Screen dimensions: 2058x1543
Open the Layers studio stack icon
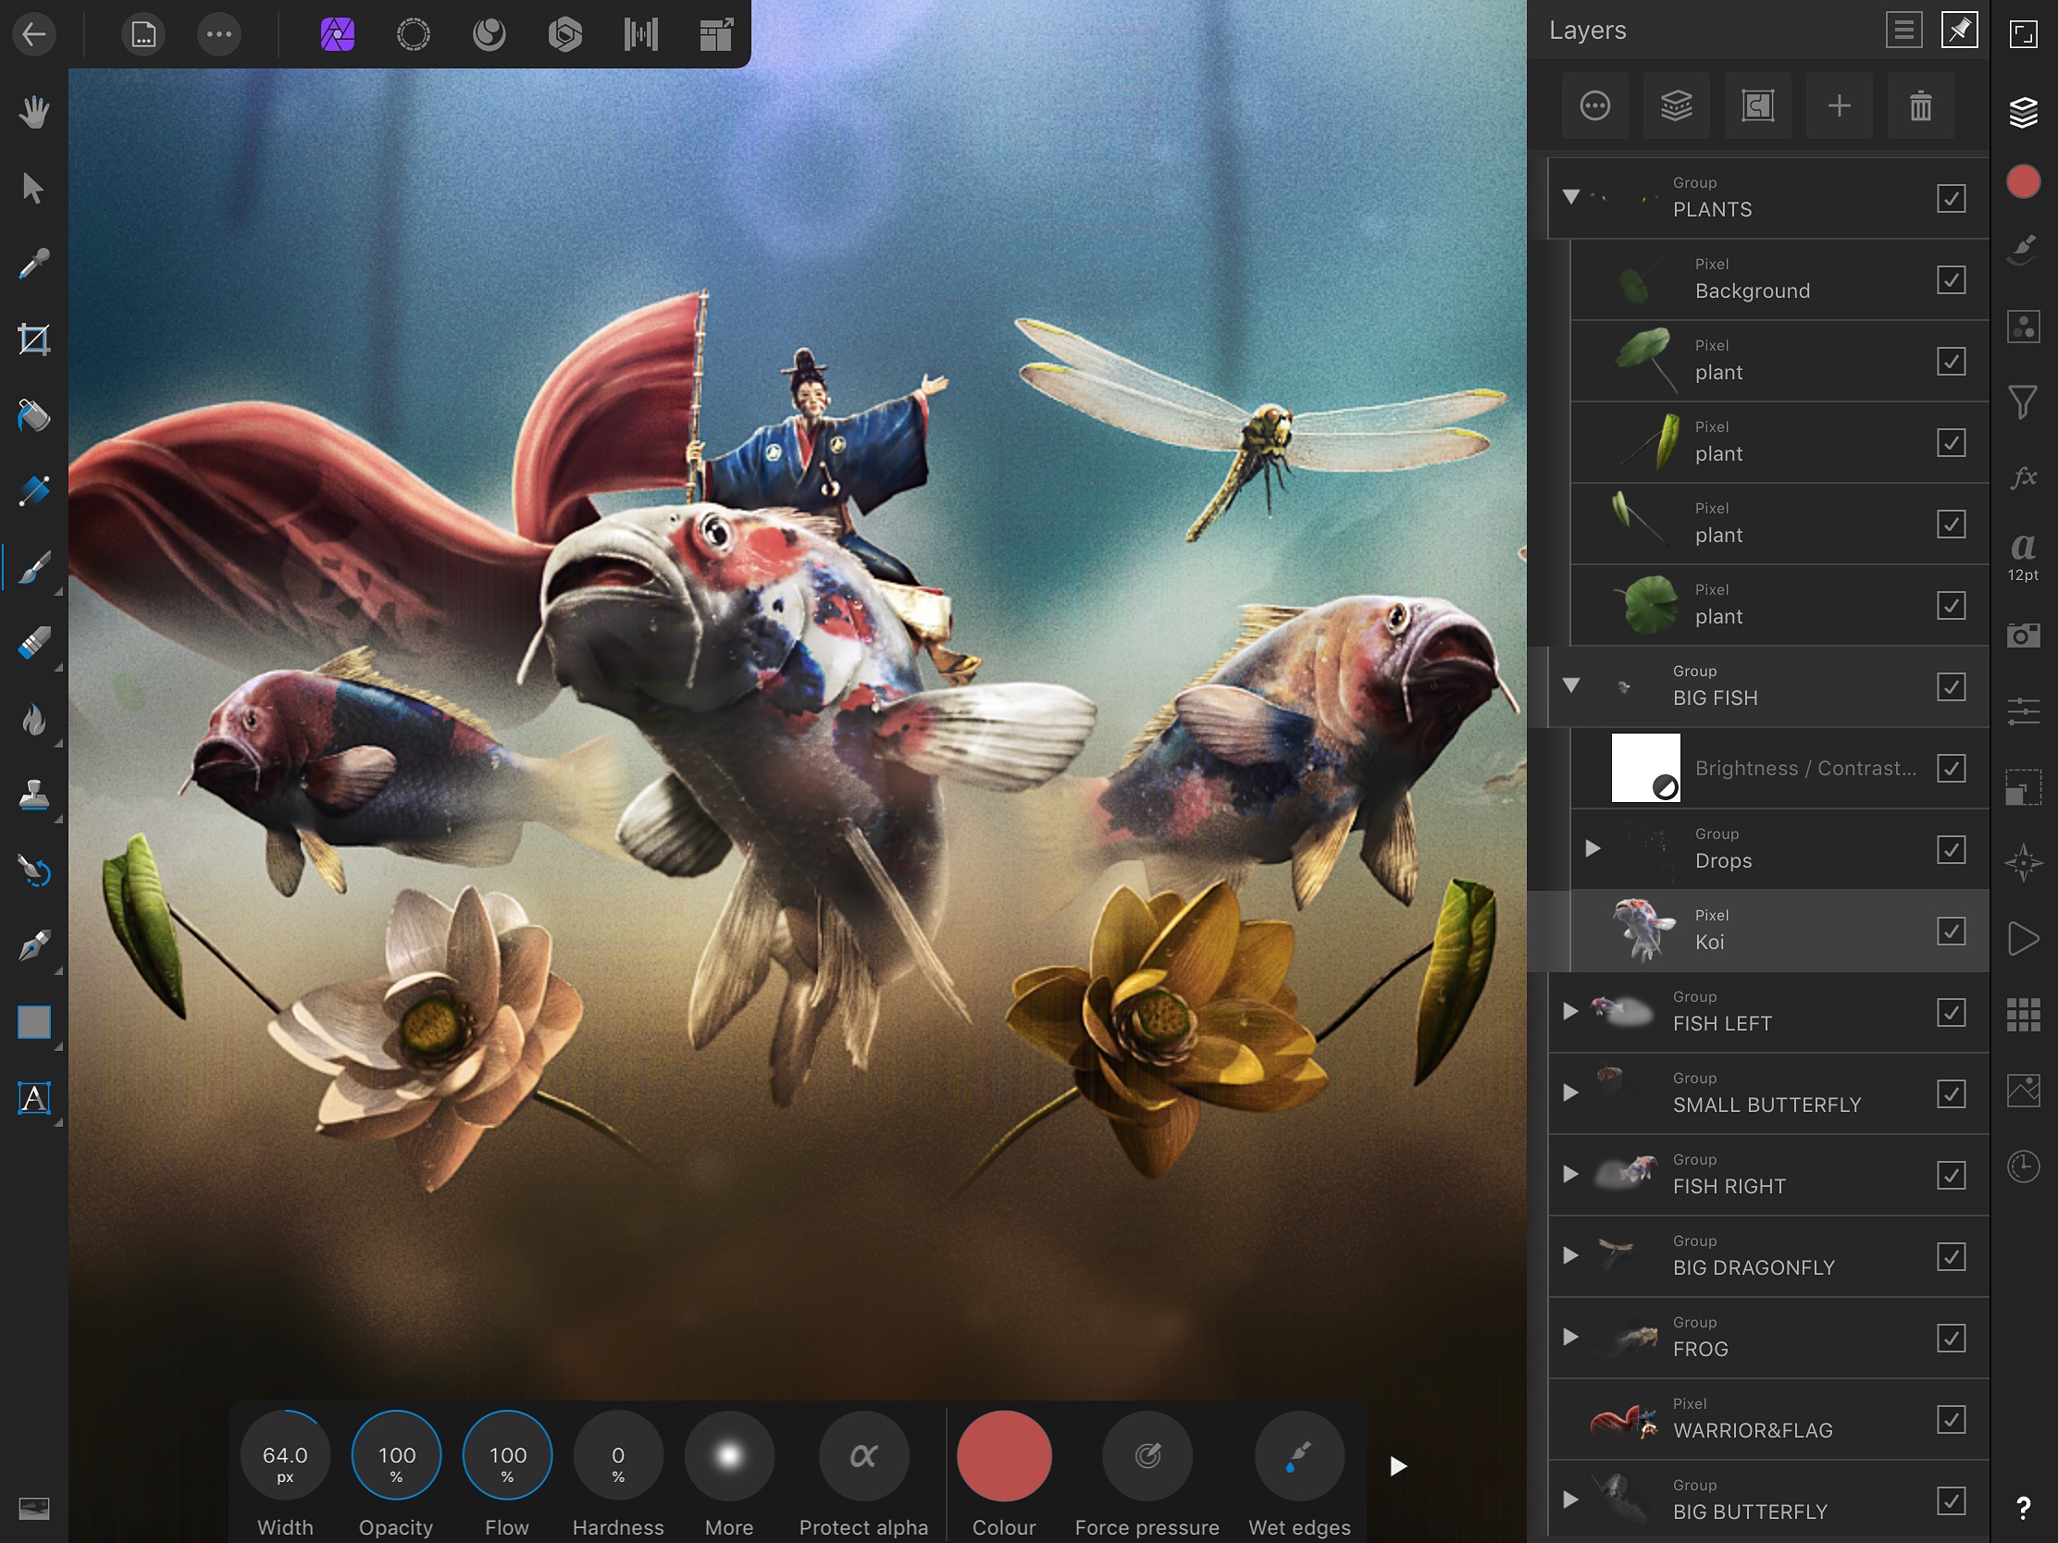point(2024,113)
